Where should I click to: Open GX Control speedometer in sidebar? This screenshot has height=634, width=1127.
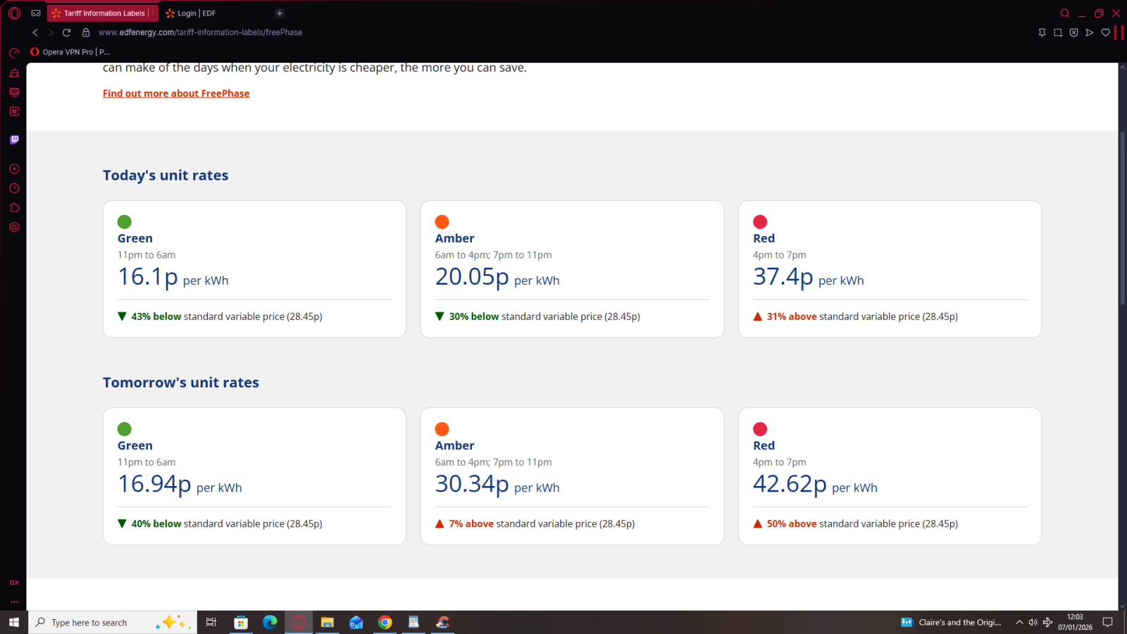(x=14, y=53)
